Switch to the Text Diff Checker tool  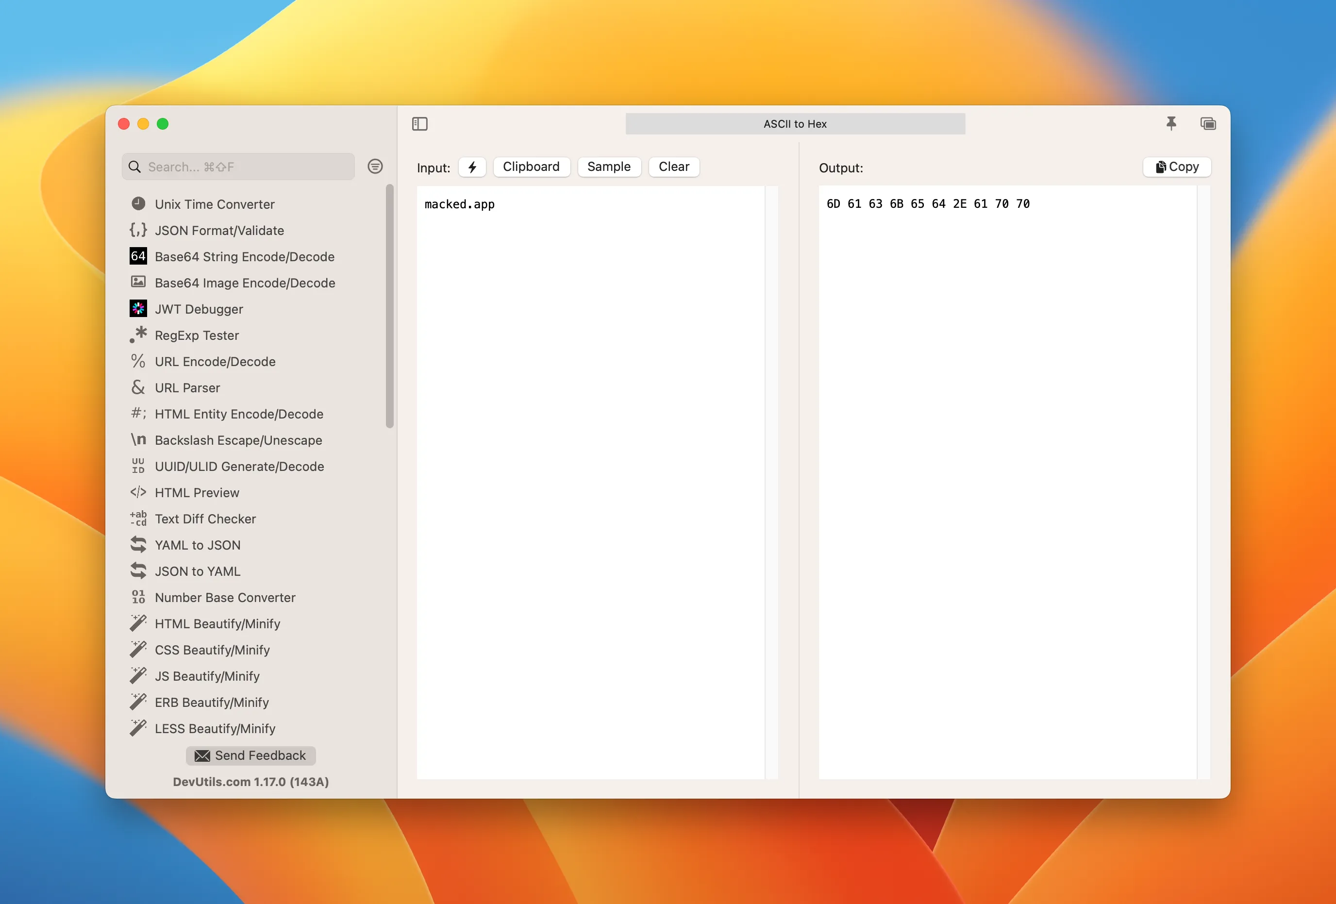point(205,518)
